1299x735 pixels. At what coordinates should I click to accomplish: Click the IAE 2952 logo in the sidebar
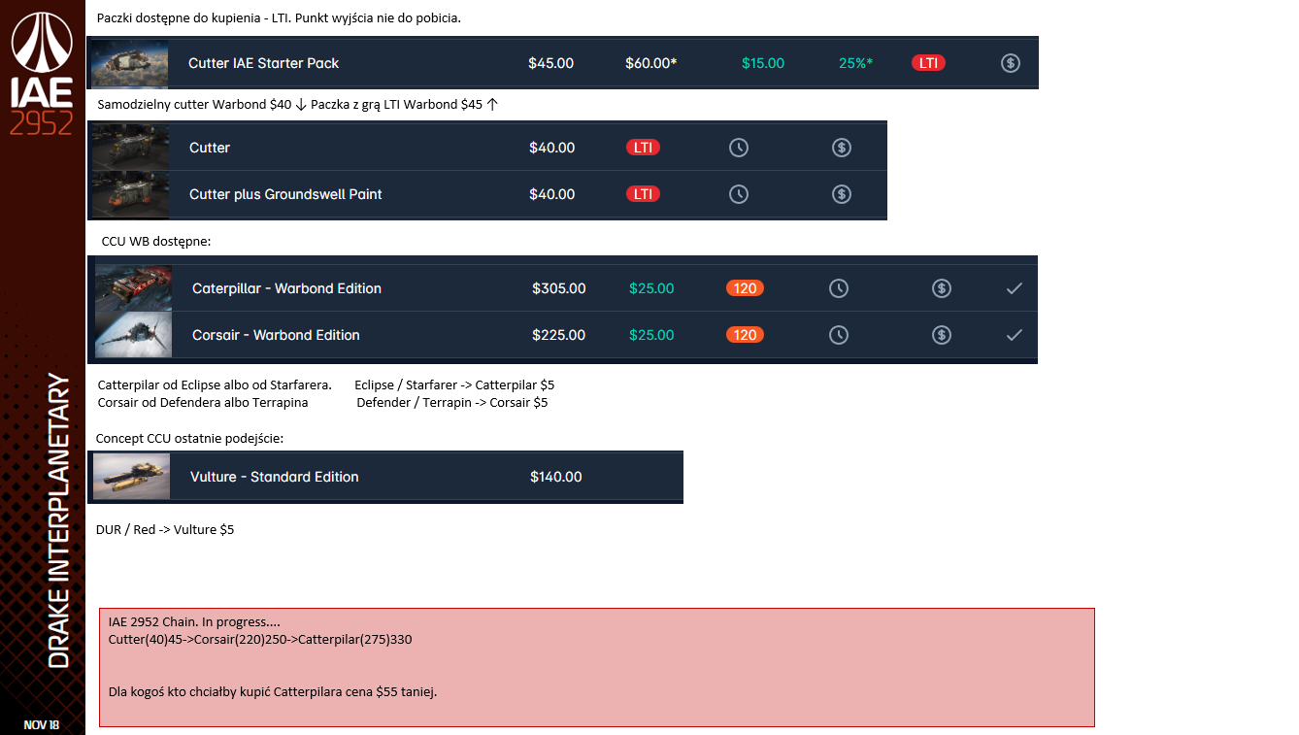click(42, 74)
